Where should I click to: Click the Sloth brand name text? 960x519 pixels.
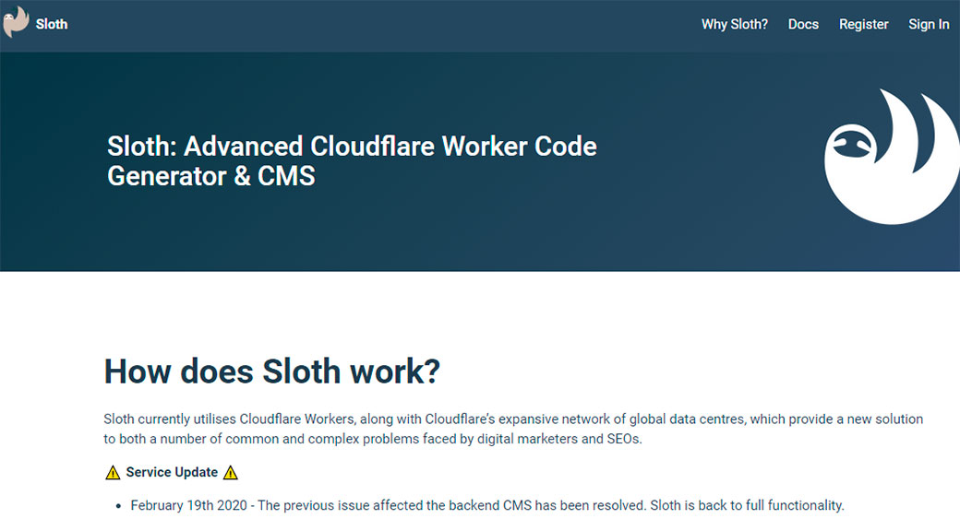pos(52,25)
